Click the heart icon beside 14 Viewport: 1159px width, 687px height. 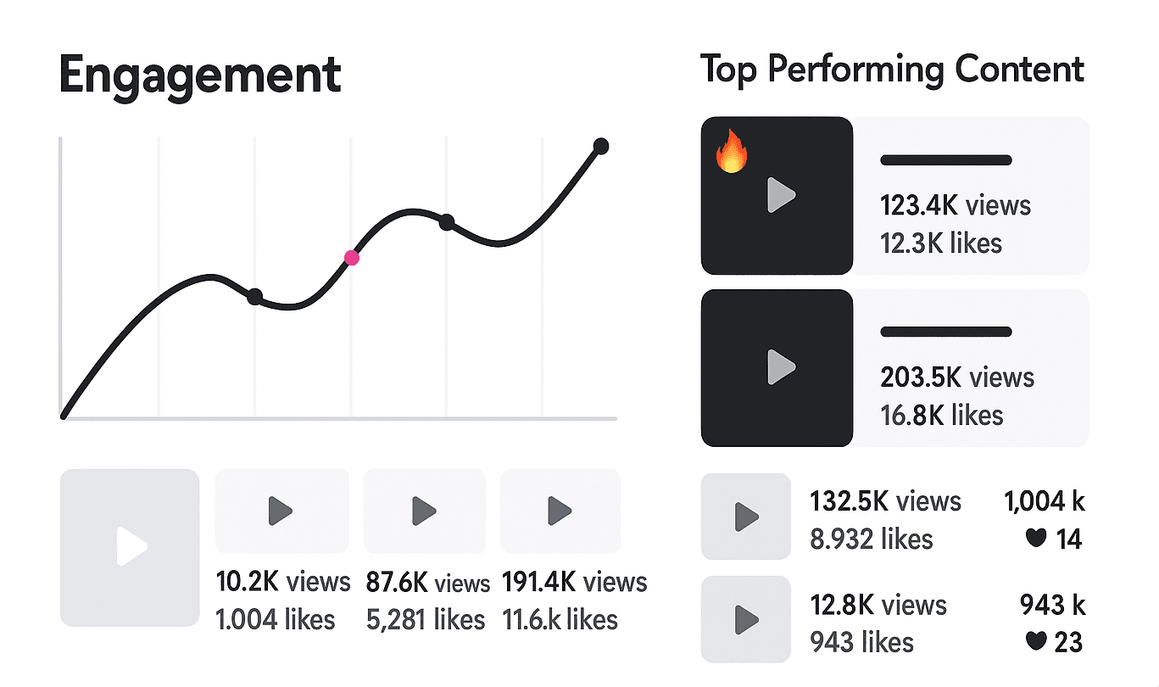click(x=1035, y=537)
